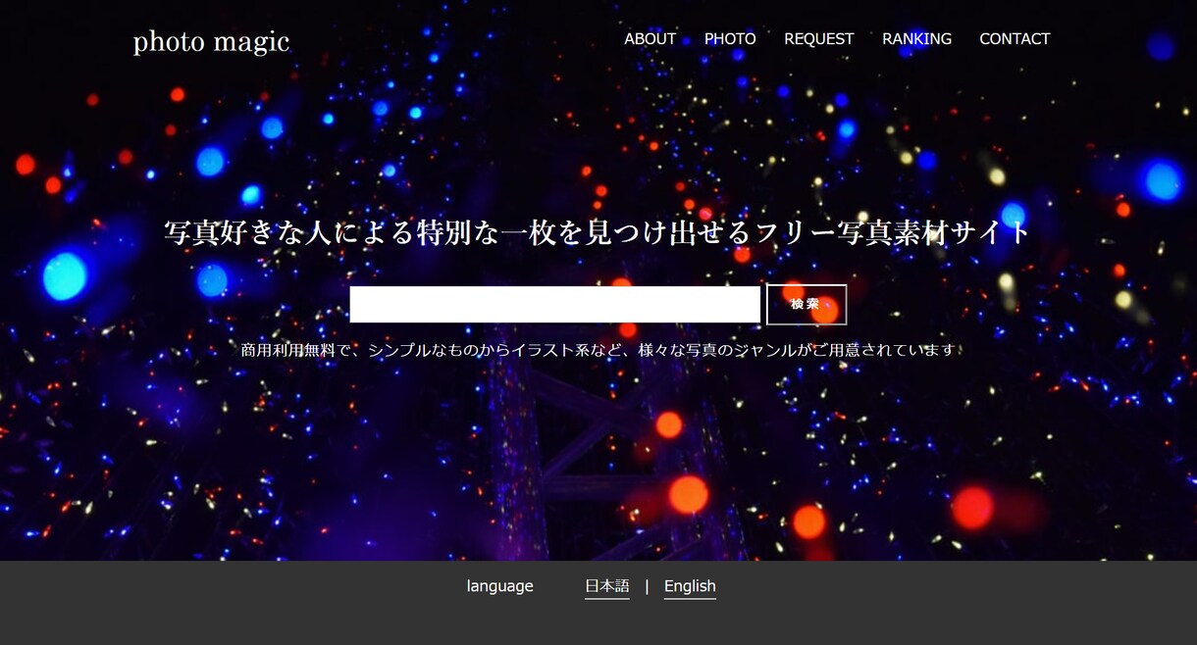Open the CONTACT navigation link
The image size is (1197, 645).
(1015, 39)
